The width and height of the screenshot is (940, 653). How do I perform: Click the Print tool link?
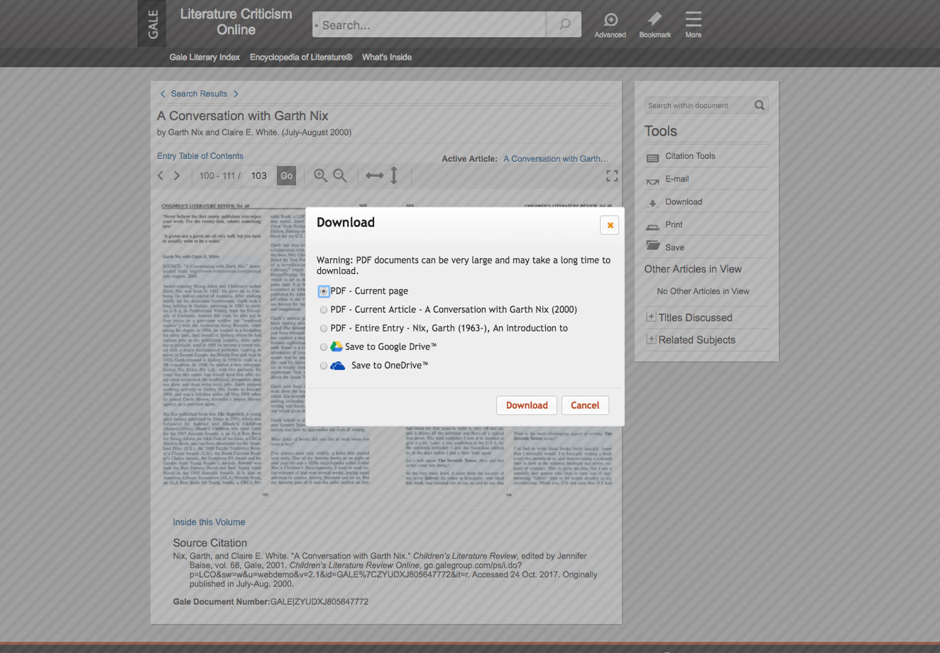[x=674, y=224]
